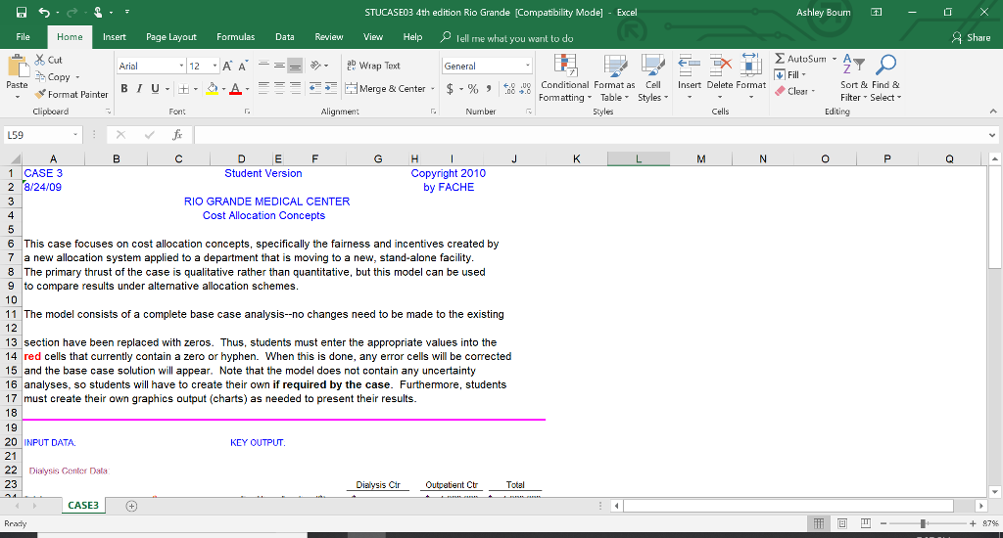Open Find & Select menu
Image resolution: width=1003 pixels, height=538 pixels.
click(885, 78)
